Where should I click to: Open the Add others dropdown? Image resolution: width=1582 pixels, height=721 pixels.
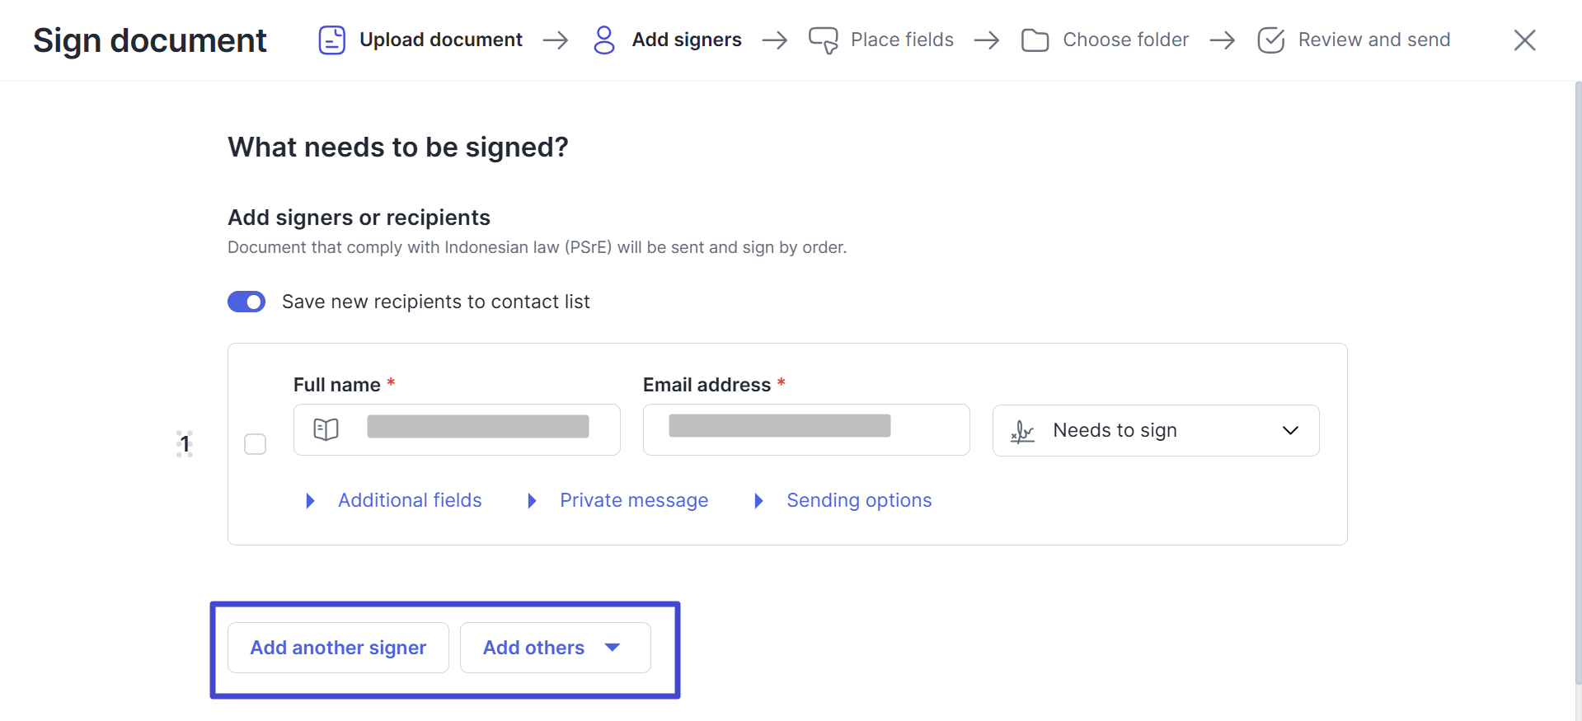555,648
